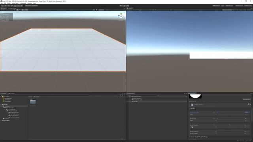The image size is (253, 142).
Task: Open the Layers dropdown in top toolbar
Action: coord(239,6)
